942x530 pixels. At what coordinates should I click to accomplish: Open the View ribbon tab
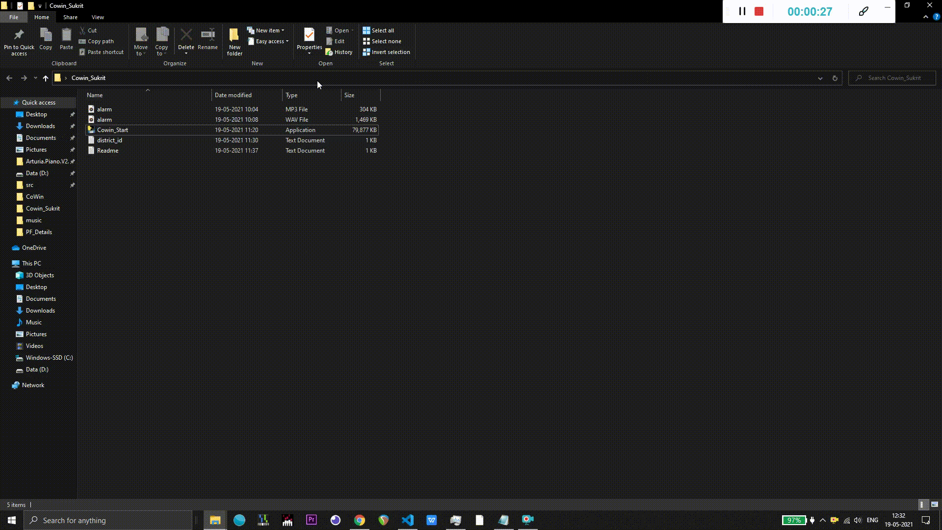(x=98, y=17)
